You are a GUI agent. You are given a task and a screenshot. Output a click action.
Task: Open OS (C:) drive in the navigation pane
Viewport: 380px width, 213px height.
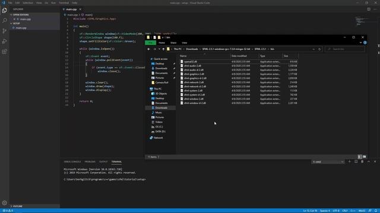pyautogui.click(x=159, y=127)
